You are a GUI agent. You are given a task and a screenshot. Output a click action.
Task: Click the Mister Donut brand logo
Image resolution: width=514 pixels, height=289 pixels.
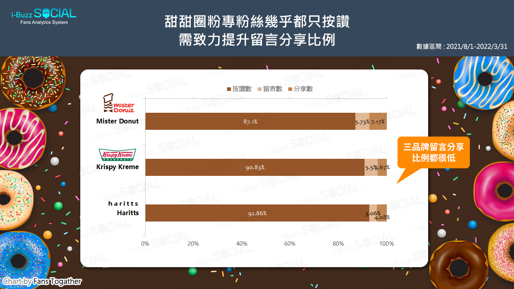tap(118, 103)
